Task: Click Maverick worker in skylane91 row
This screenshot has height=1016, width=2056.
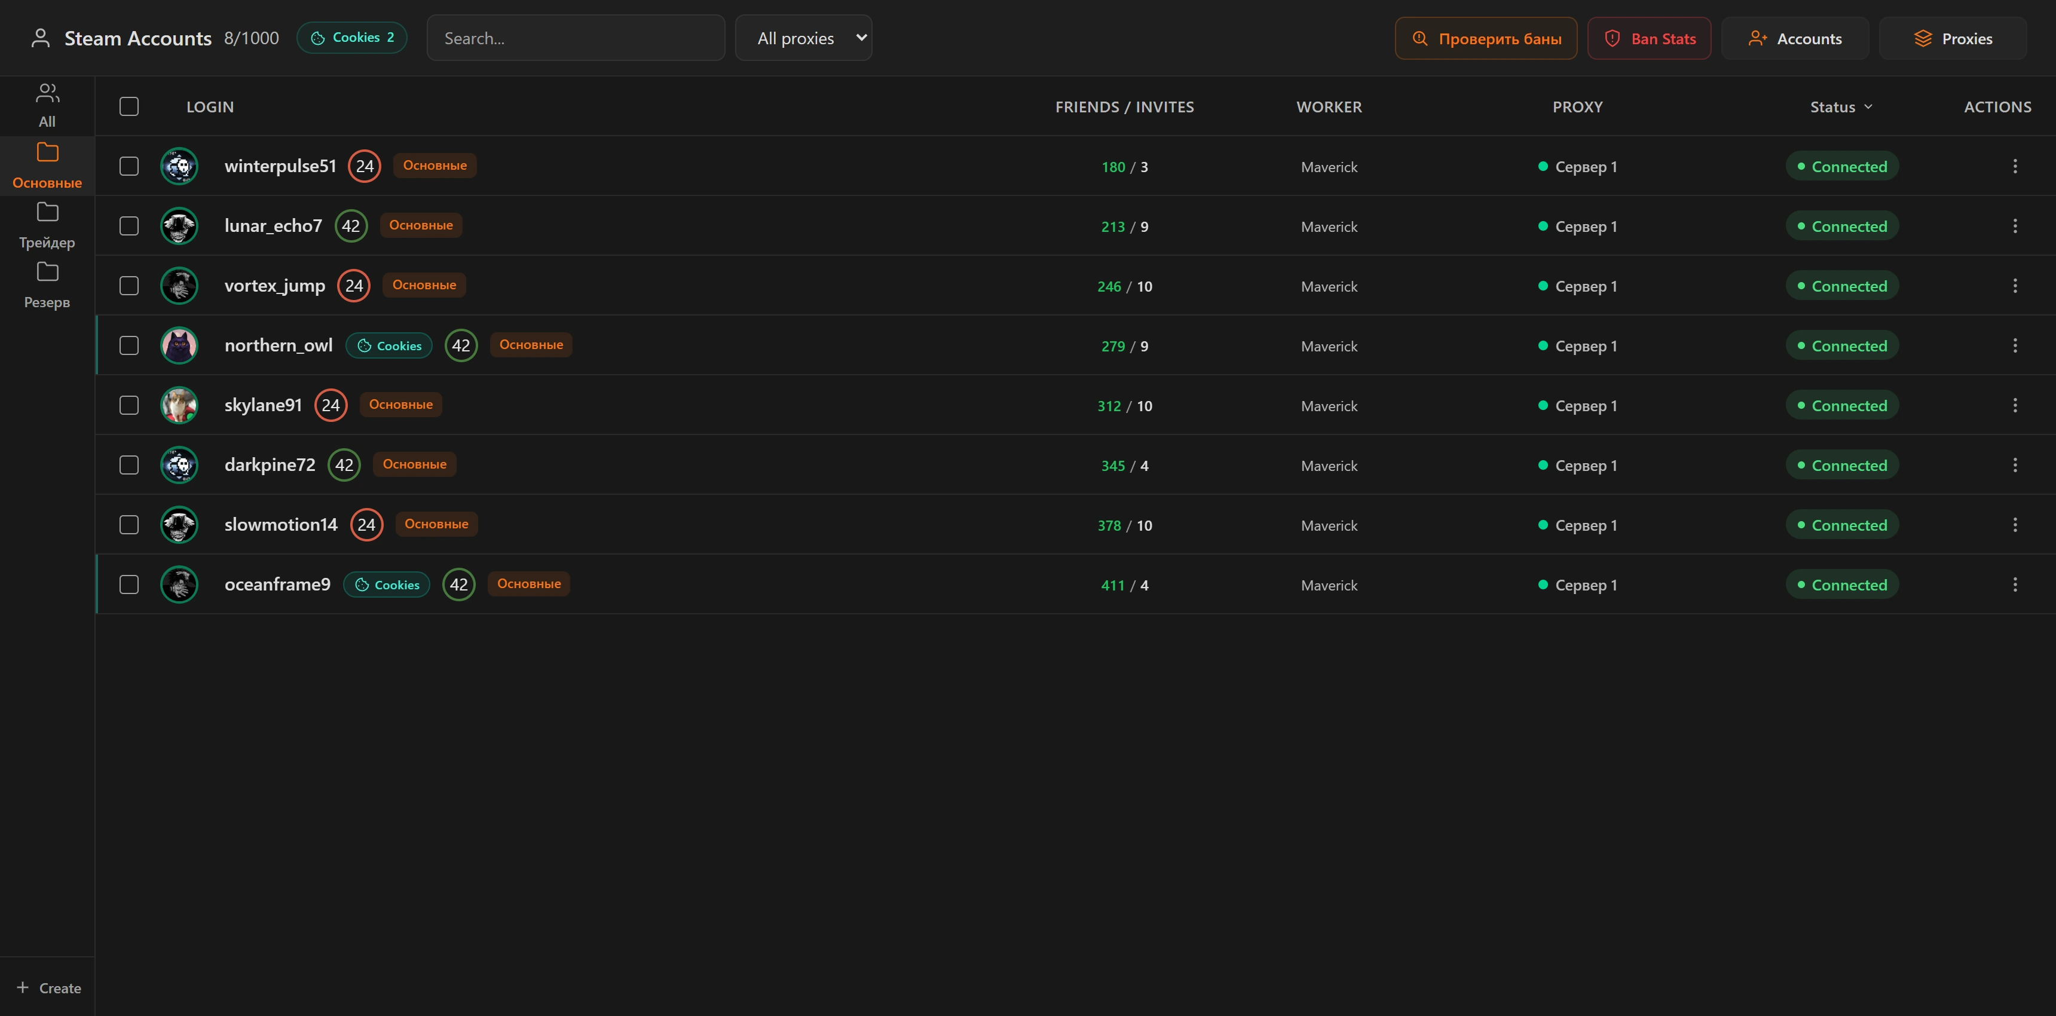Action: [x=1329, y=406]
